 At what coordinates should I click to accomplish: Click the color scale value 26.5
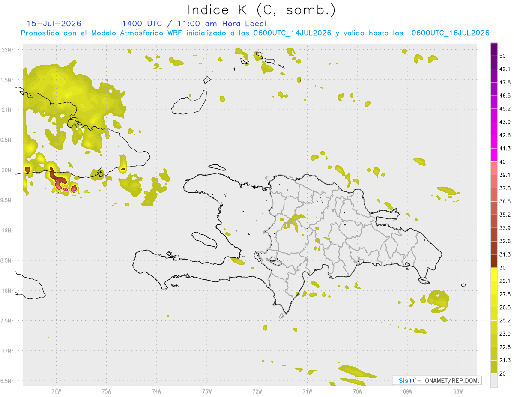pyautogui.click(x=505, y=307)
